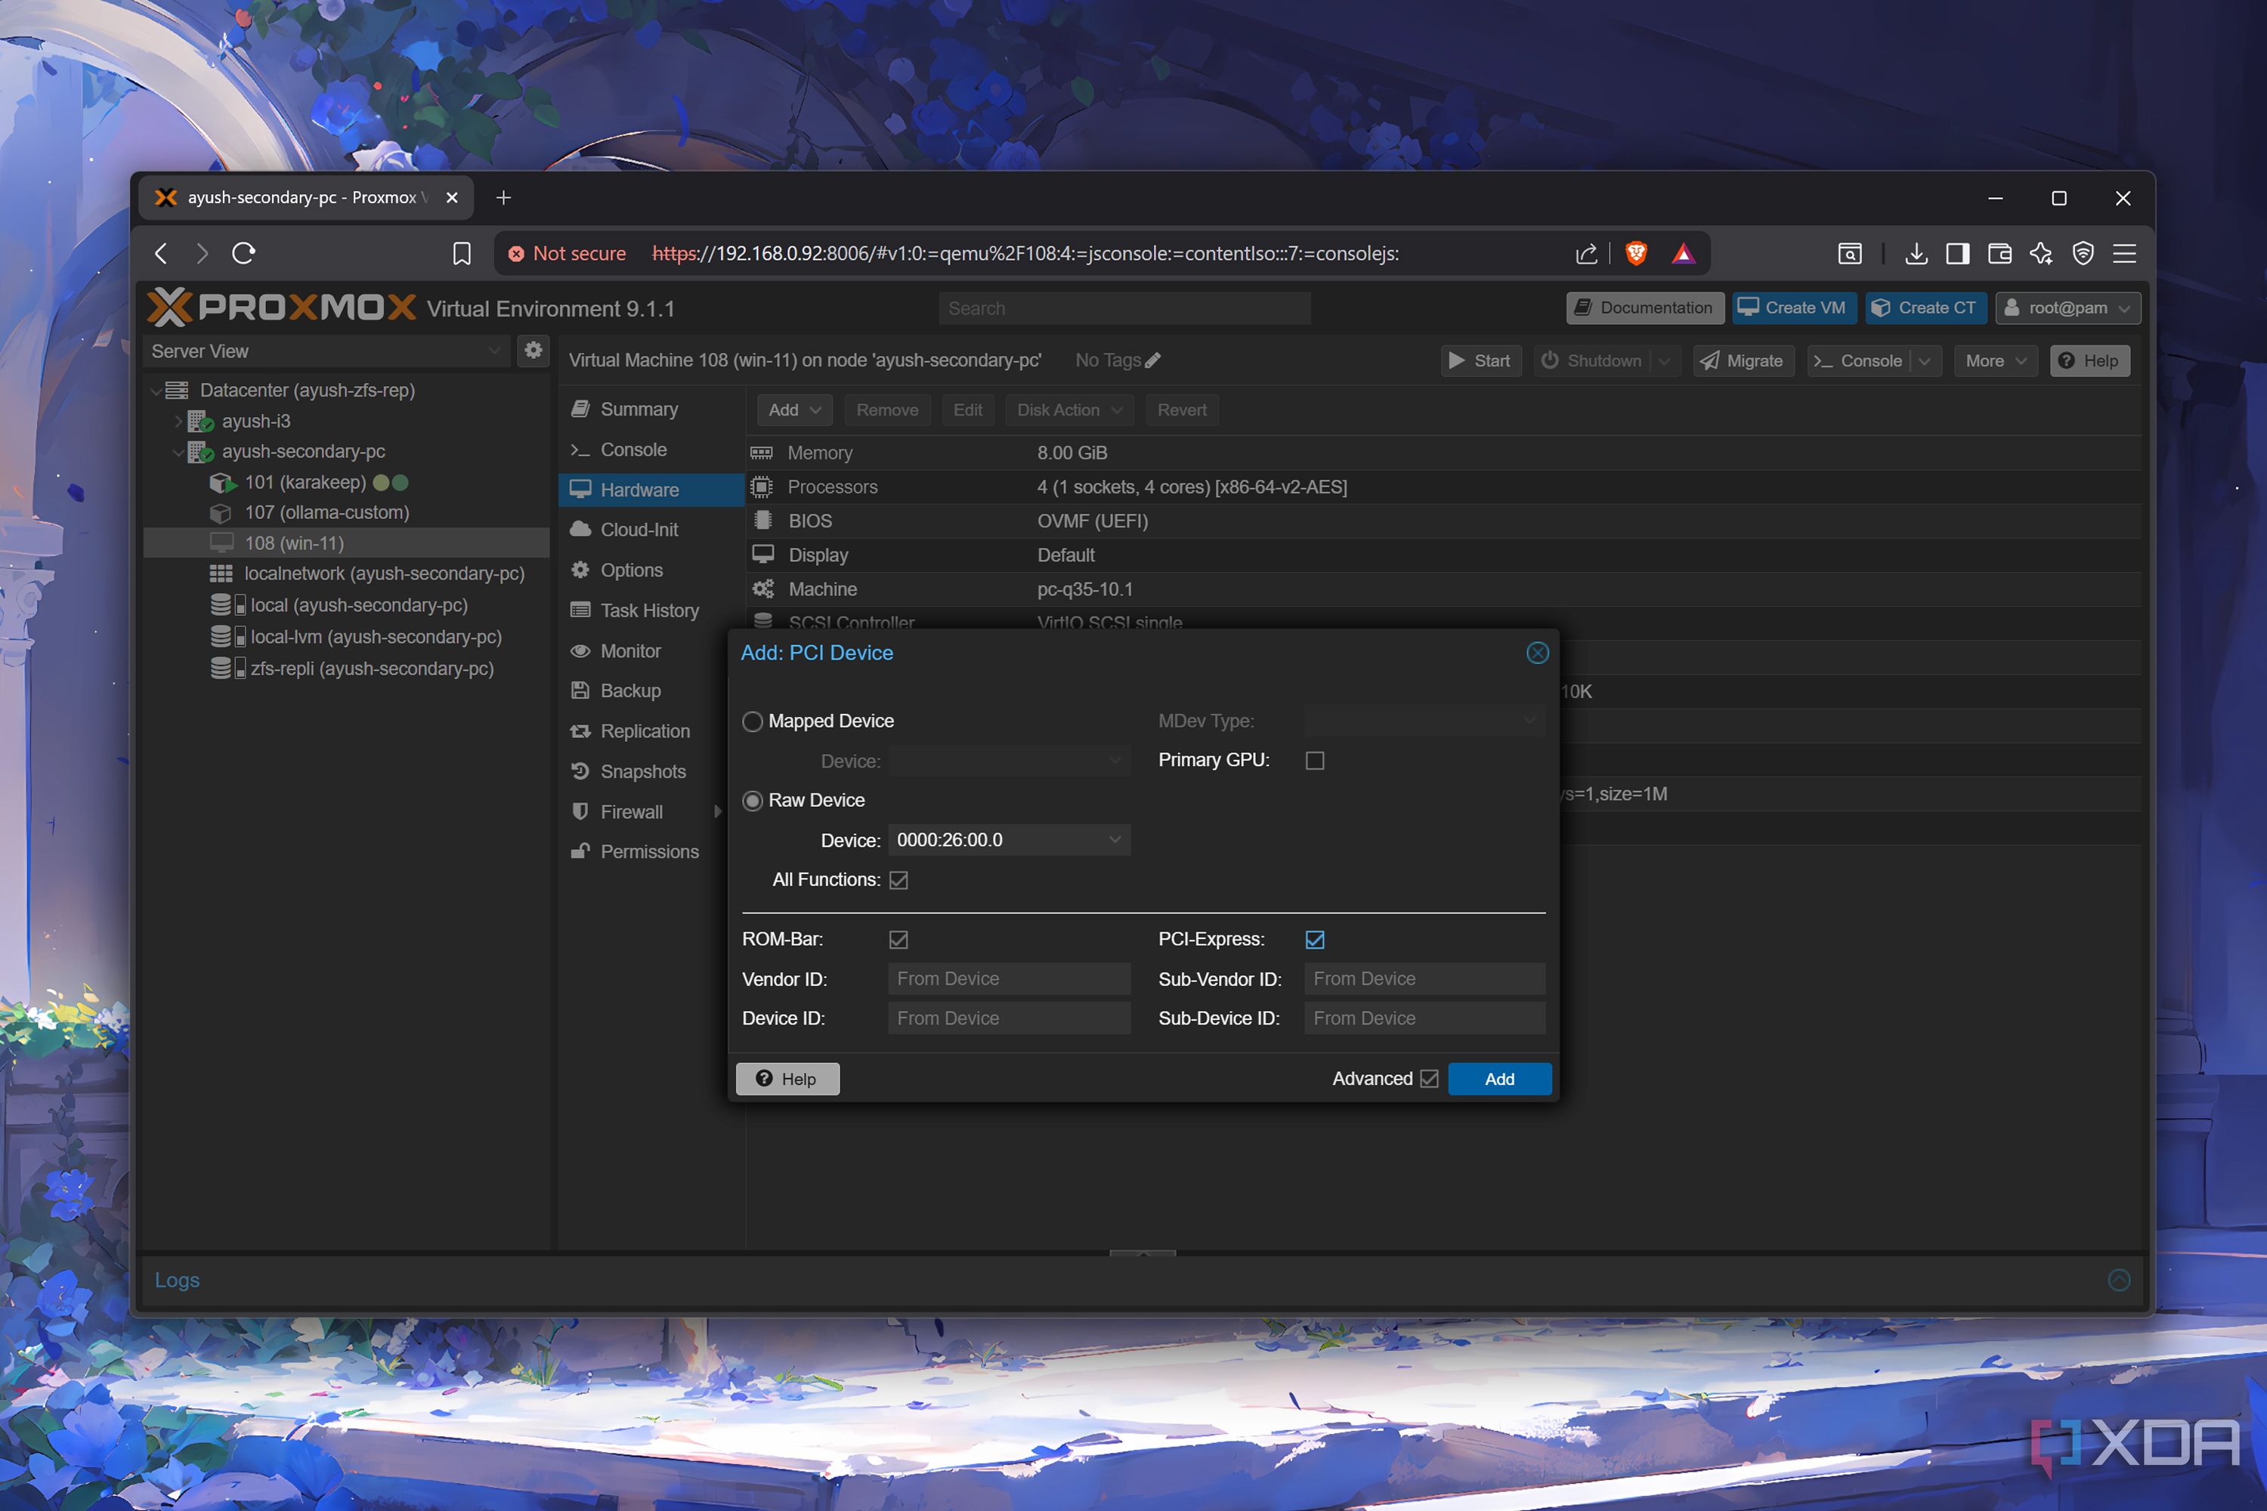Select the BIOS hardware row
This screenshot has width=2267, height=1511.
[x=1443, y=521]
